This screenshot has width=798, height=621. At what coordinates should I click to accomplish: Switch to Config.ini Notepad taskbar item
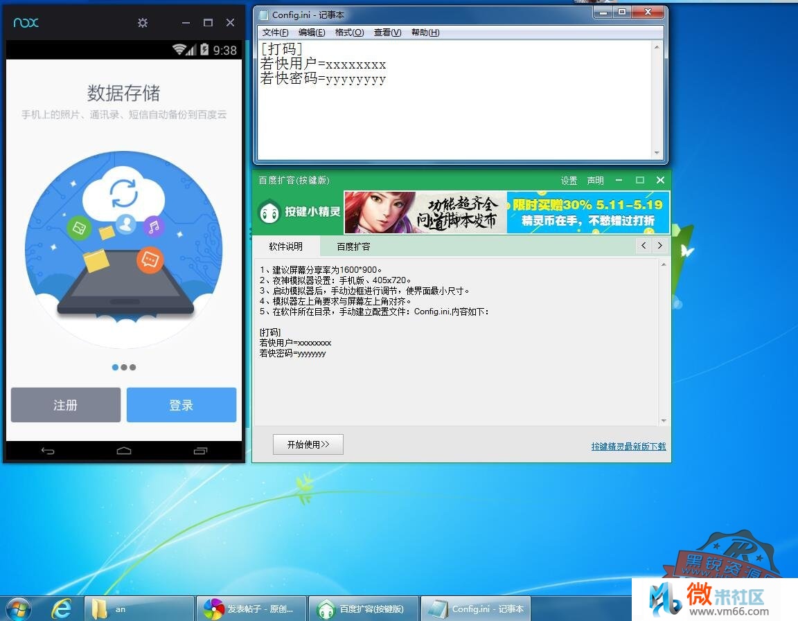[476, 609]
